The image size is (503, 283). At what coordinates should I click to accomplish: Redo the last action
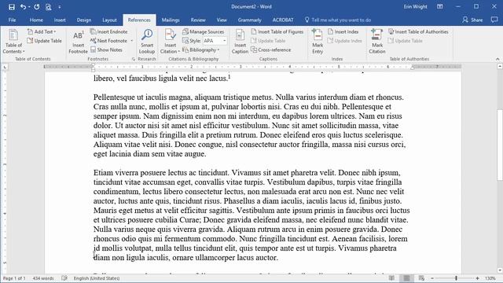click(37, 7)
